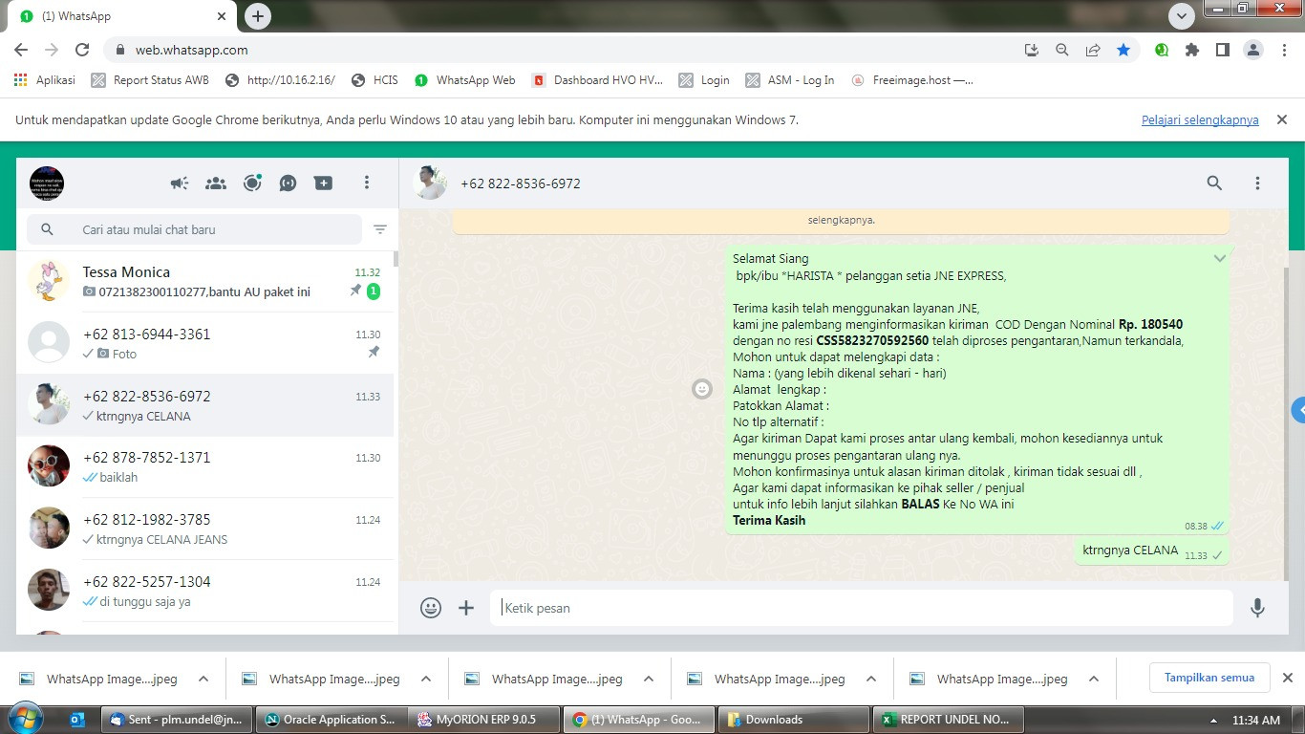The width and height of the screenshot is (1305, 734).
Task: Close the WhatsApp browser tab
Action: 222,16
